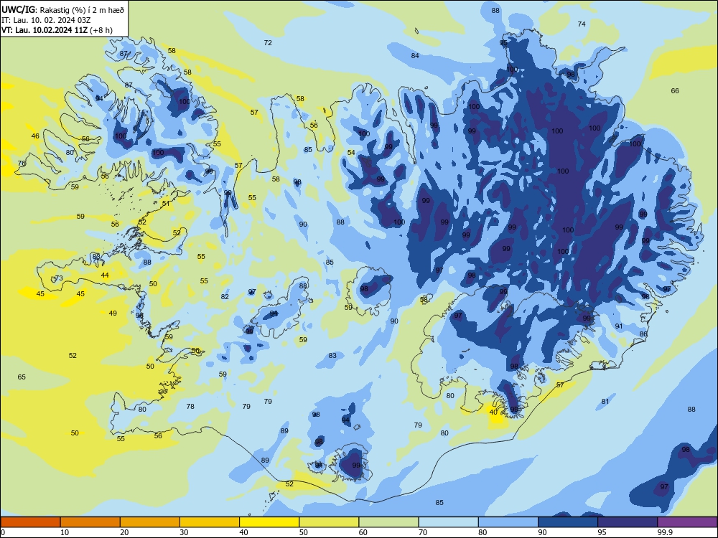Screen dimensions: 718x538
Task: Click the '30' legend scale label
Action: (x=184, y=532)
